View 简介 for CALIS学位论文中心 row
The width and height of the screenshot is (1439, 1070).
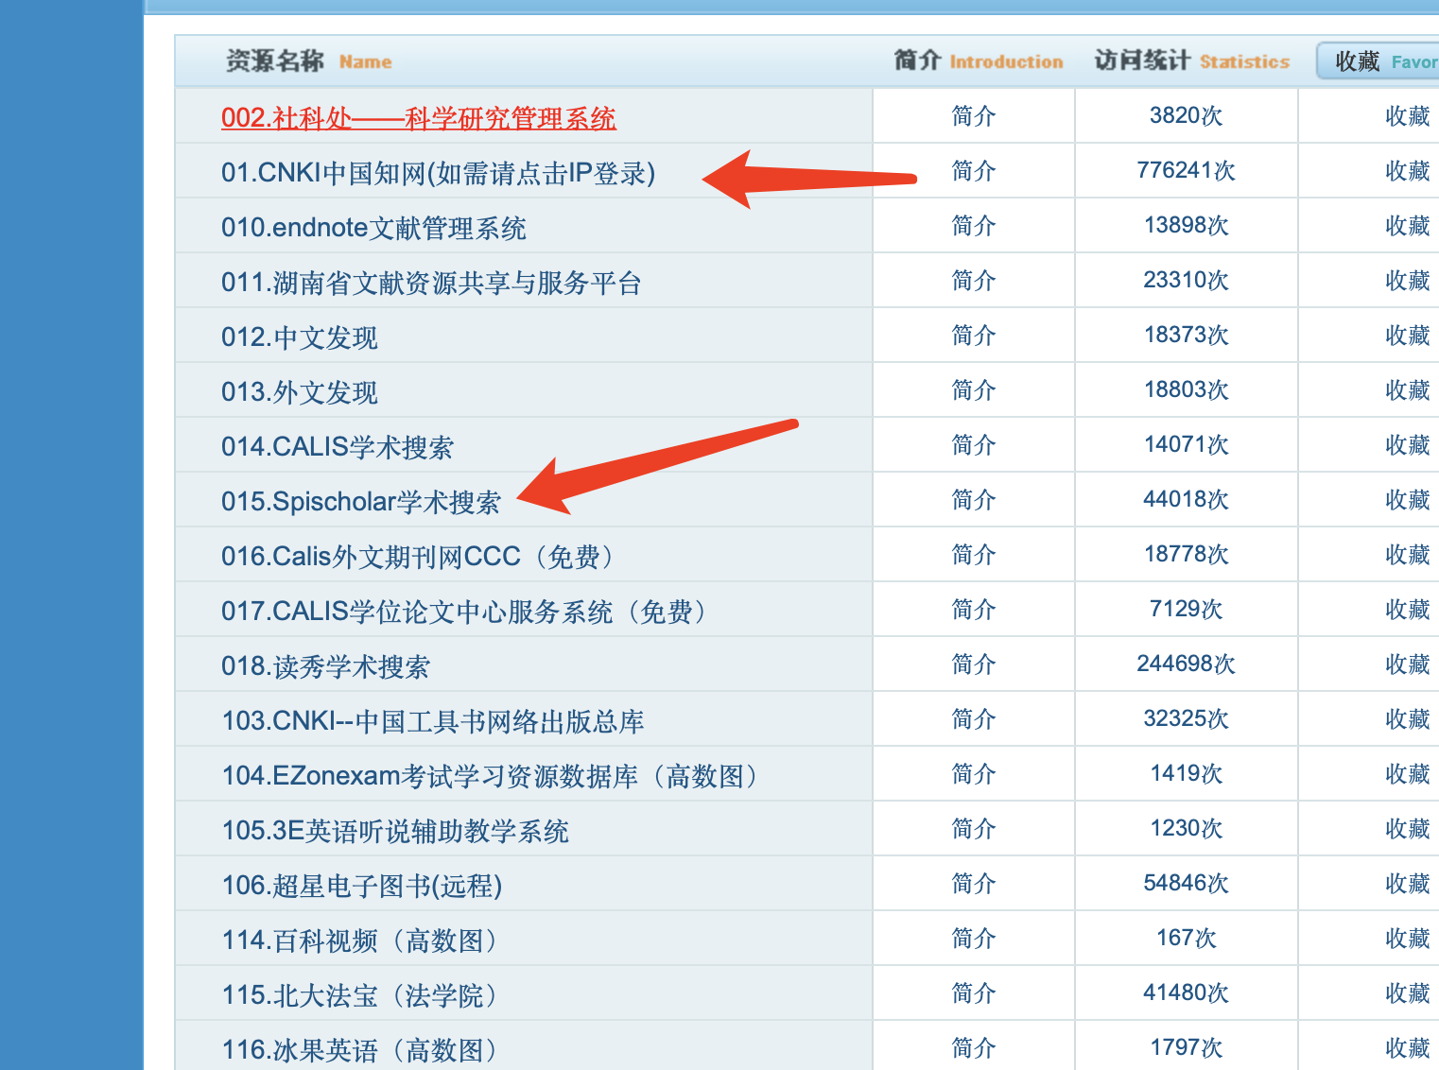click(x=974, y=610)
